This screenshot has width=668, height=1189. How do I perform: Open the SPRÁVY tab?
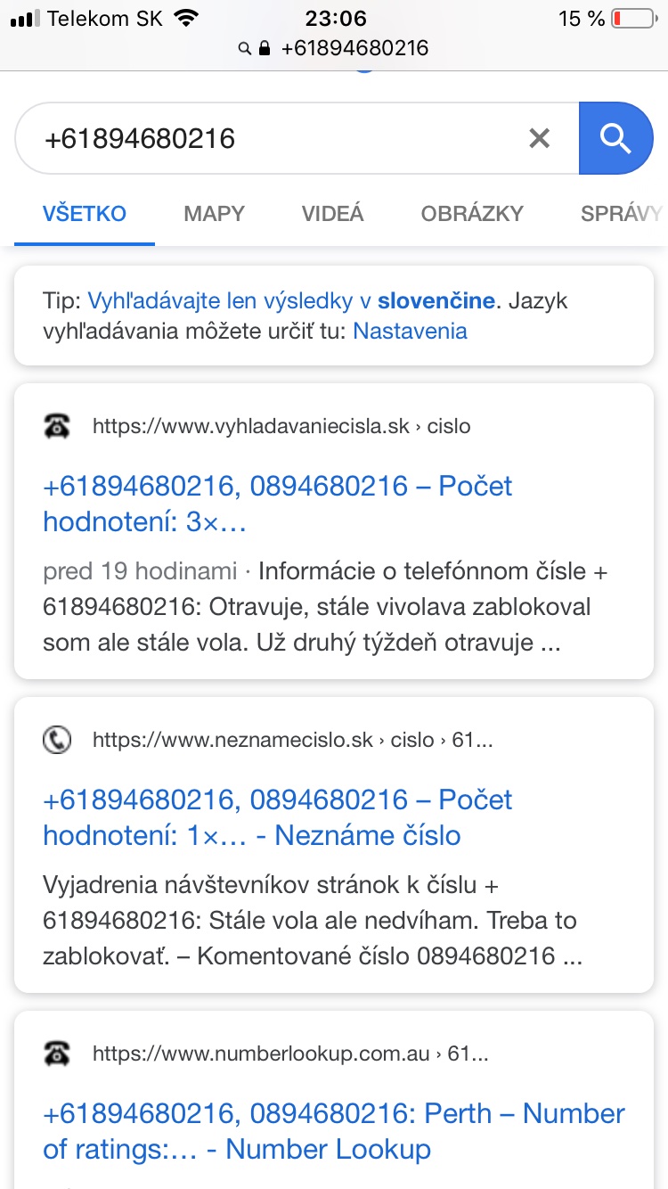[621, 214]
